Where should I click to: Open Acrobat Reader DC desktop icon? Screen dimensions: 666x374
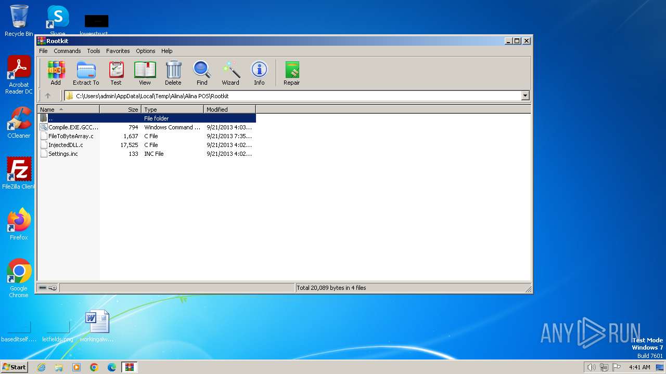(19, 75)
